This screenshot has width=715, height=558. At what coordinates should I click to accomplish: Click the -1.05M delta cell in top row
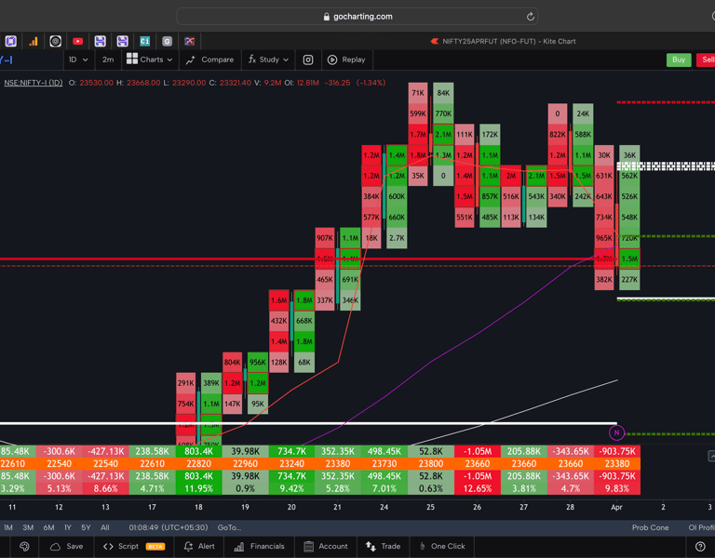(x=478, y=451)
